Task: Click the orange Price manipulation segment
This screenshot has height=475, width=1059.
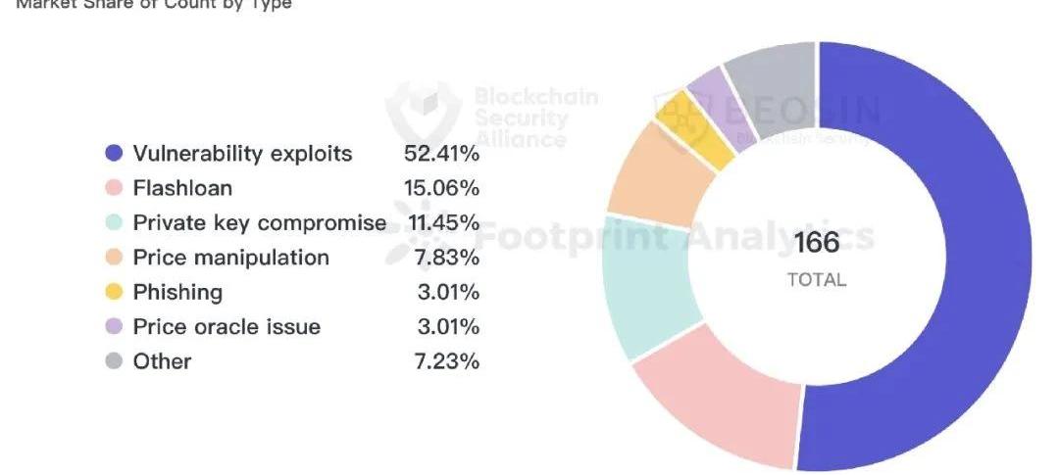Action: pos(652,181)
